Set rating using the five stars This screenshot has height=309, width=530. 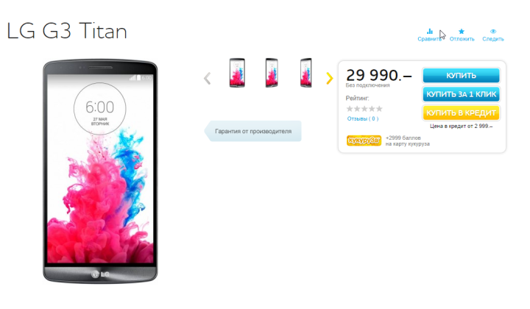click(364, 109)
